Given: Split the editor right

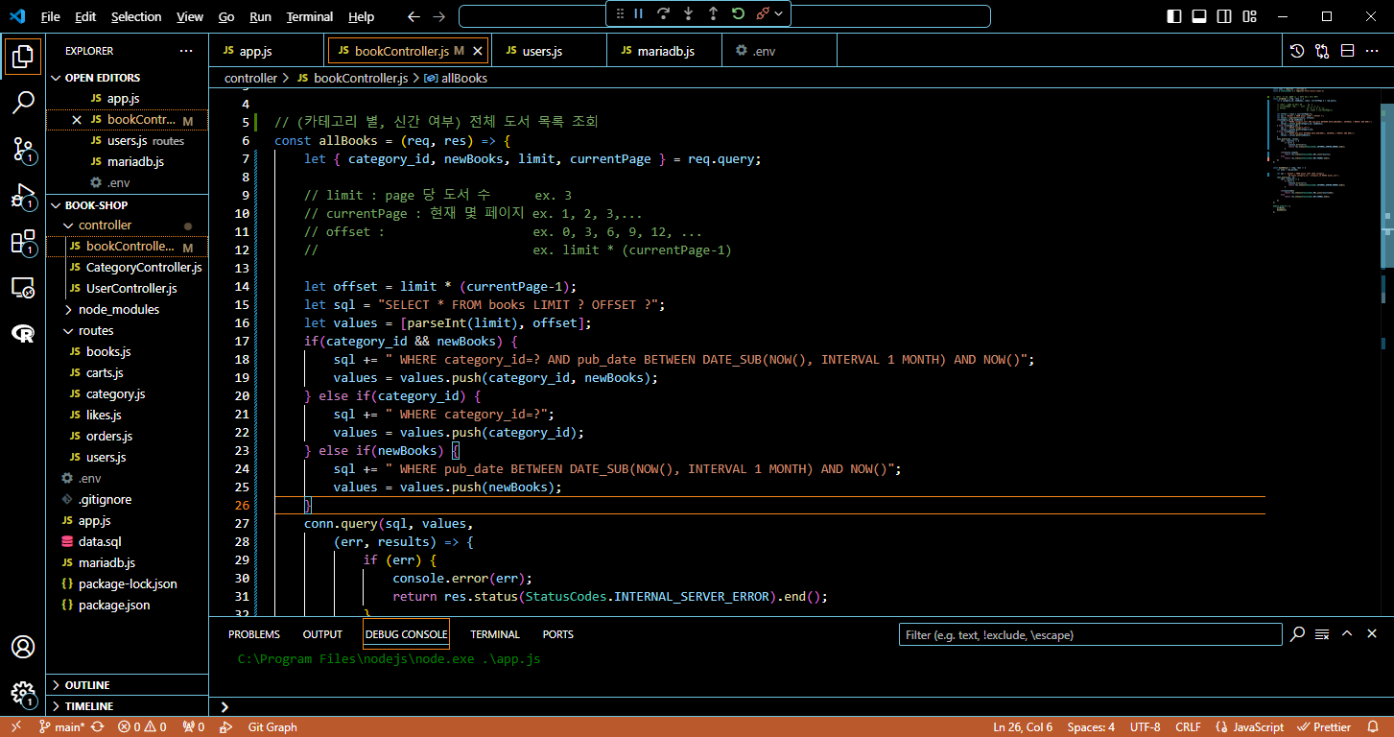Looking at the screenshot, I should coord(1347,51).
